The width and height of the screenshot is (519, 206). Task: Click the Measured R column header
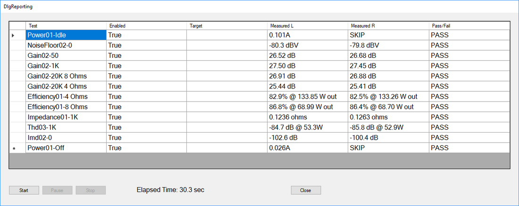pyautogui.click(x=388, y=26)
